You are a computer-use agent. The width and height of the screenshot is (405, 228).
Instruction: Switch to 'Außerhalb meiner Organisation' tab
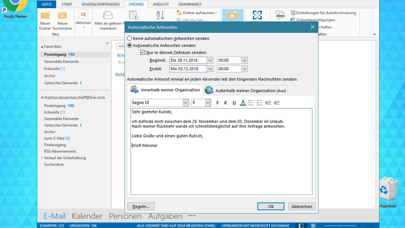(246, 90)
